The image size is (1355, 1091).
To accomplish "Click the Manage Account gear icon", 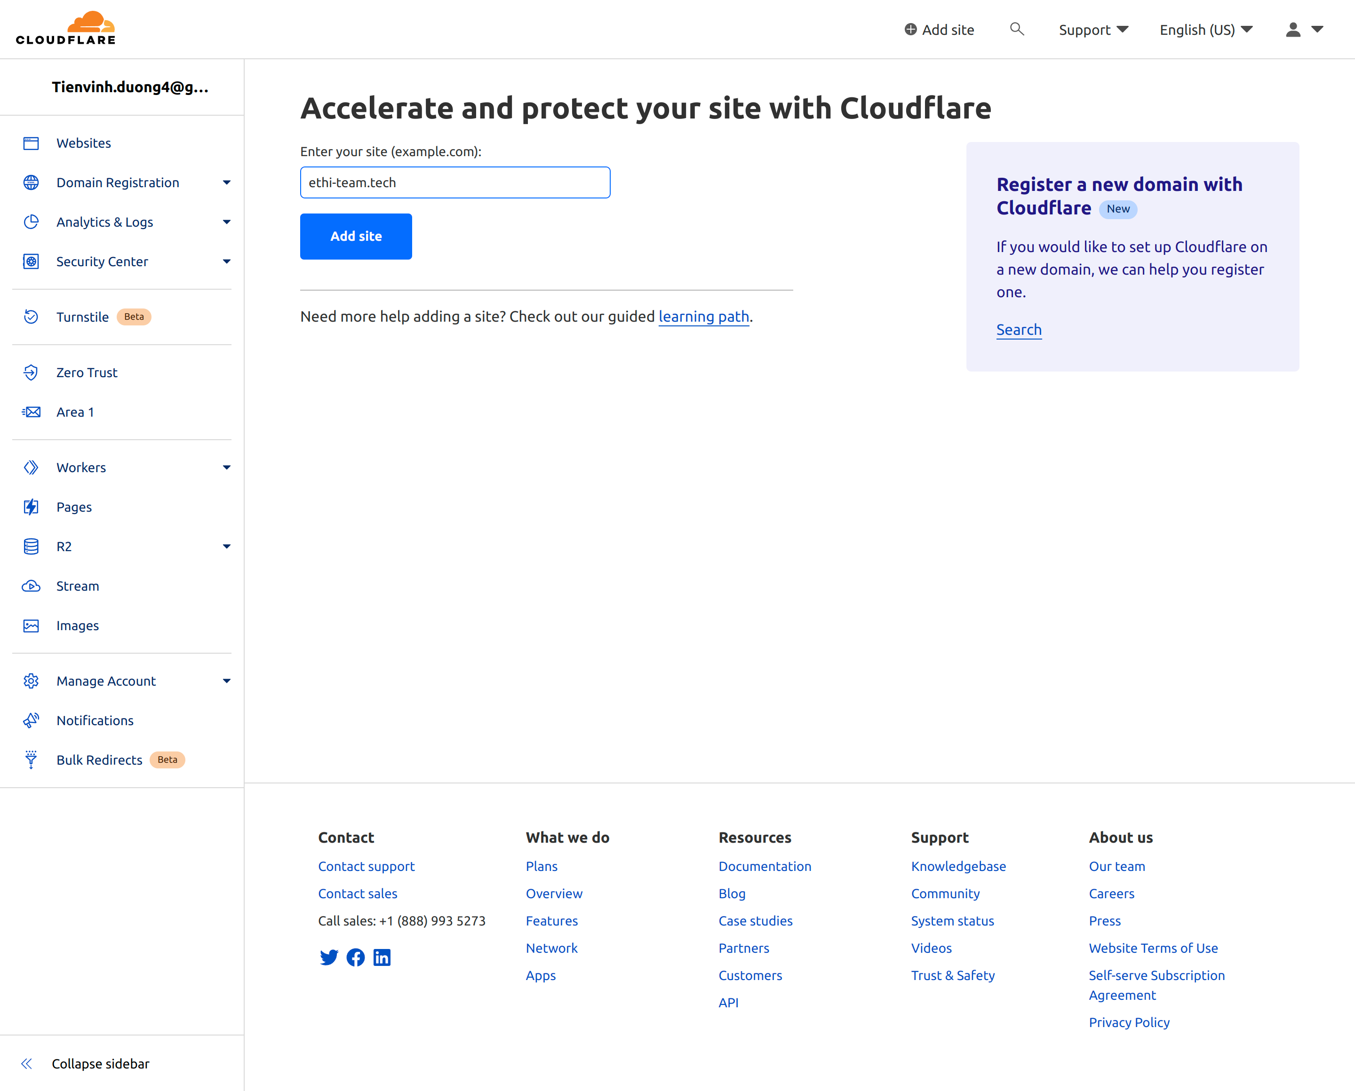I will coord(31,681).
